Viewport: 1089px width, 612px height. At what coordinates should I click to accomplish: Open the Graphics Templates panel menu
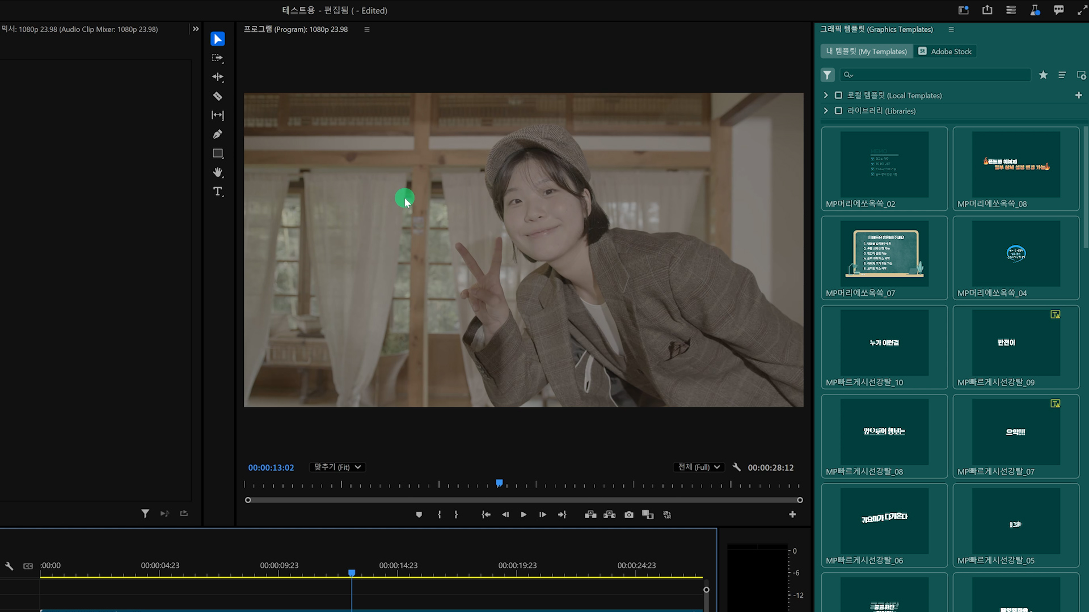[x=951, y=29]
